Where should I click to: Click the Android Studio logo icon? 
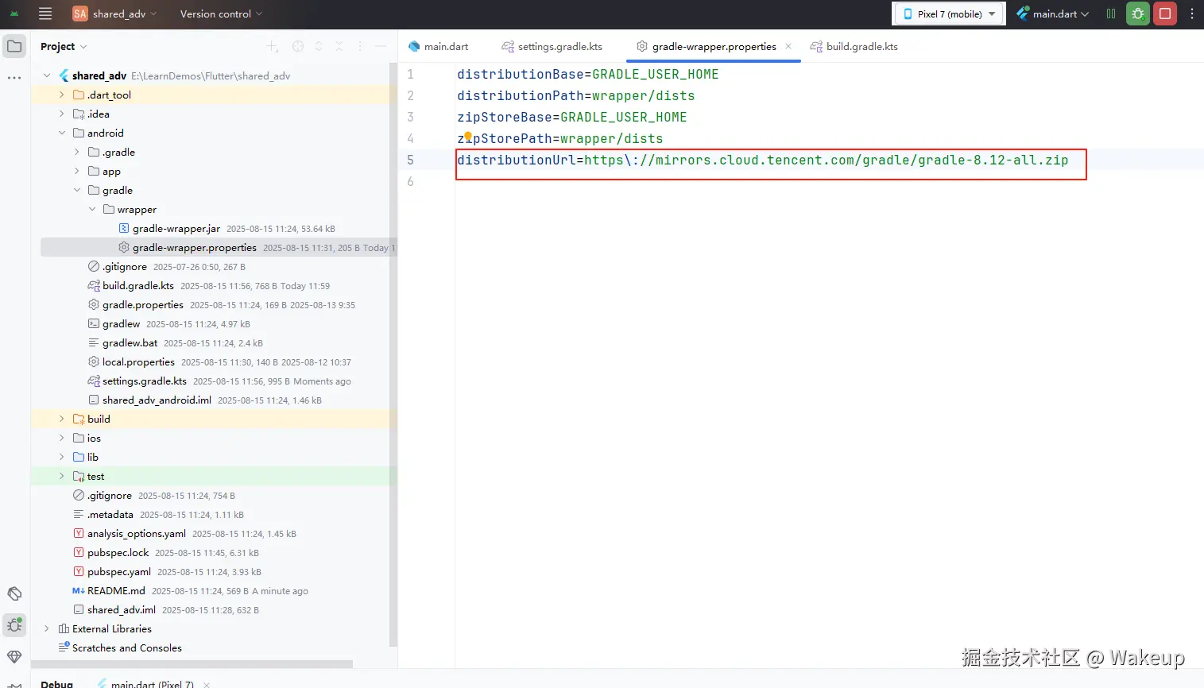click(14, 14)
